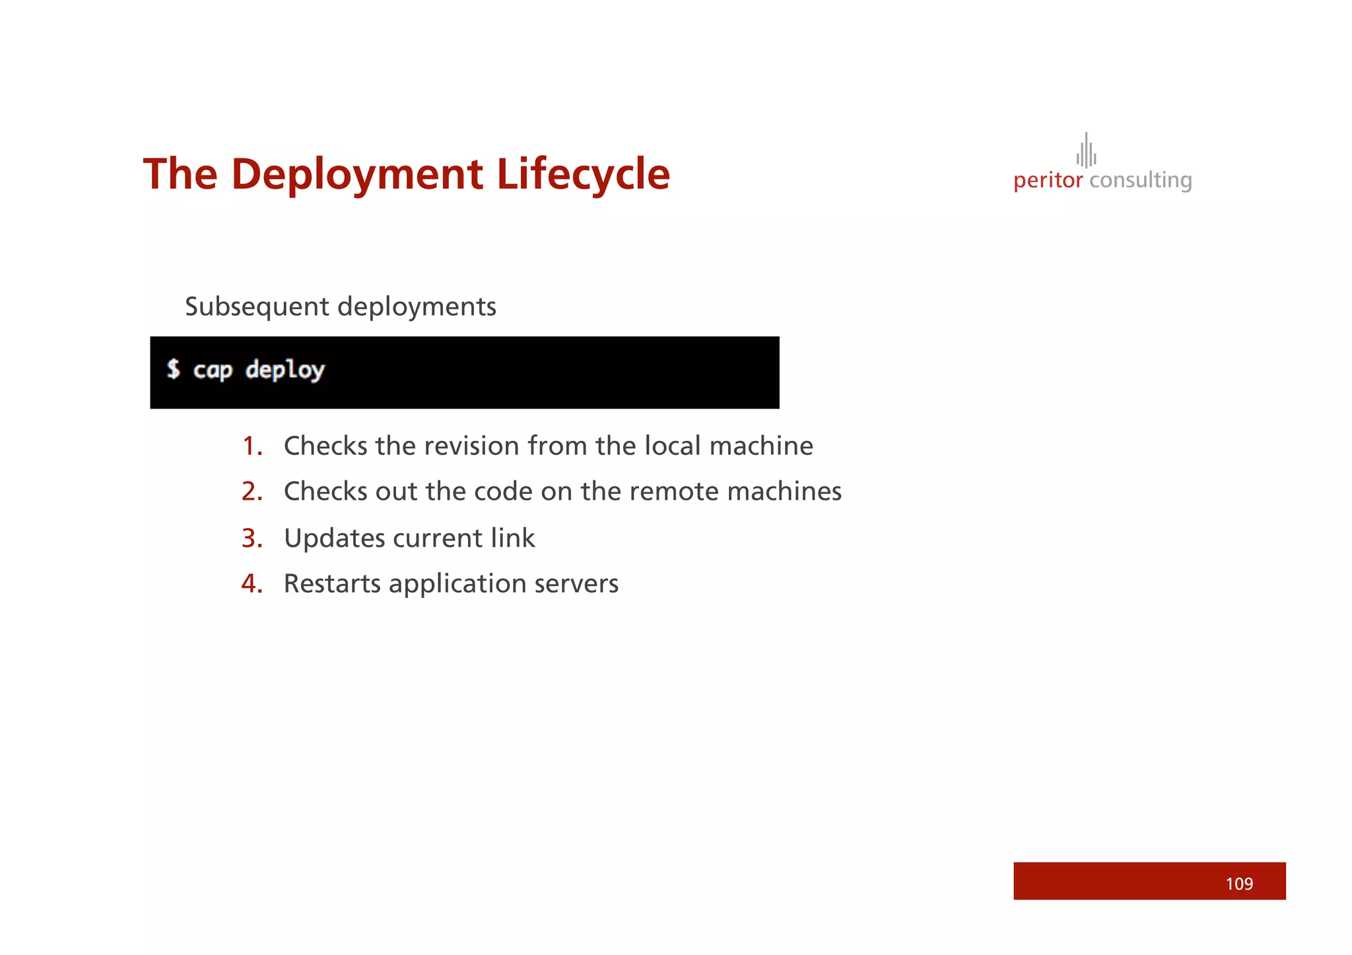
Task: Click the page number 109 box
Action: [1149, 881]
